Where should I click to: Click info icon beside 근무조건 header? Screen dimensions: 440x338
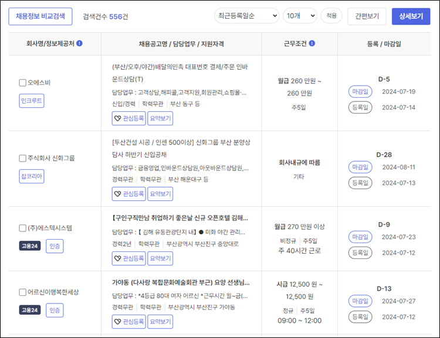tap(312, 43)
